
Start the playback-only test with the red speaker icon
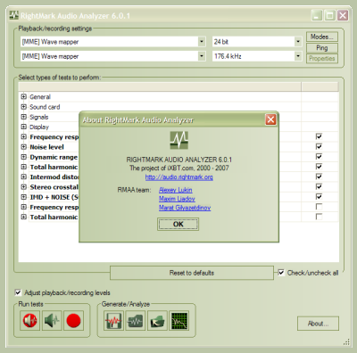pos(30,321)
